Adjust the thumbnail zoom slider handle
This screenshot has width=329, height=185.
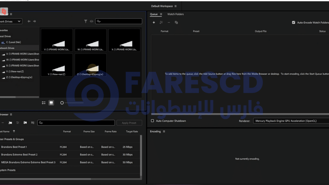(62, 103)
